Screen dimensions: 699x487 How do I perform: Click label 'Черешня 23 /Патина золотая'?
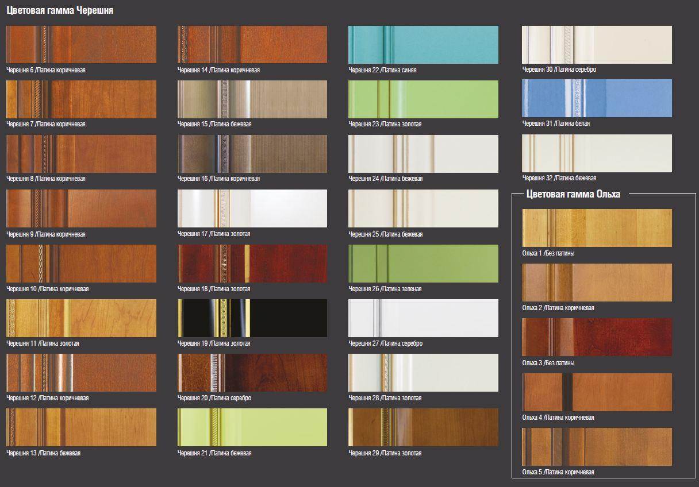pyautogui.click(x=385, y=124)
